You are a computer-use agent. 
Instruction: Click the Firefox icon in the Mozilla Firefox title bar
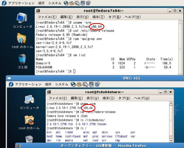tap(19, 146)
